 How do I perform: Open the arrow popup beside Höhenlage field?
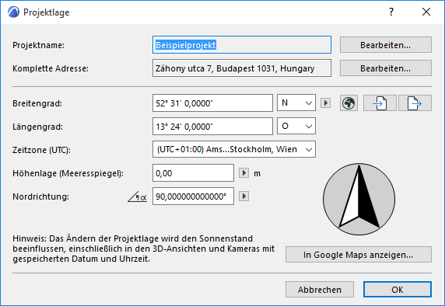(244, 173)
